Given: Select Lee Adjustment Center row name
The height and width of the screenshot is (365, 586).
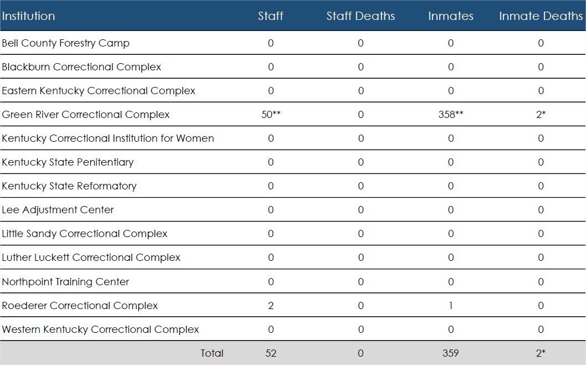Looking at the screenshot, I should pyautogui.click(x=58, y=210).
